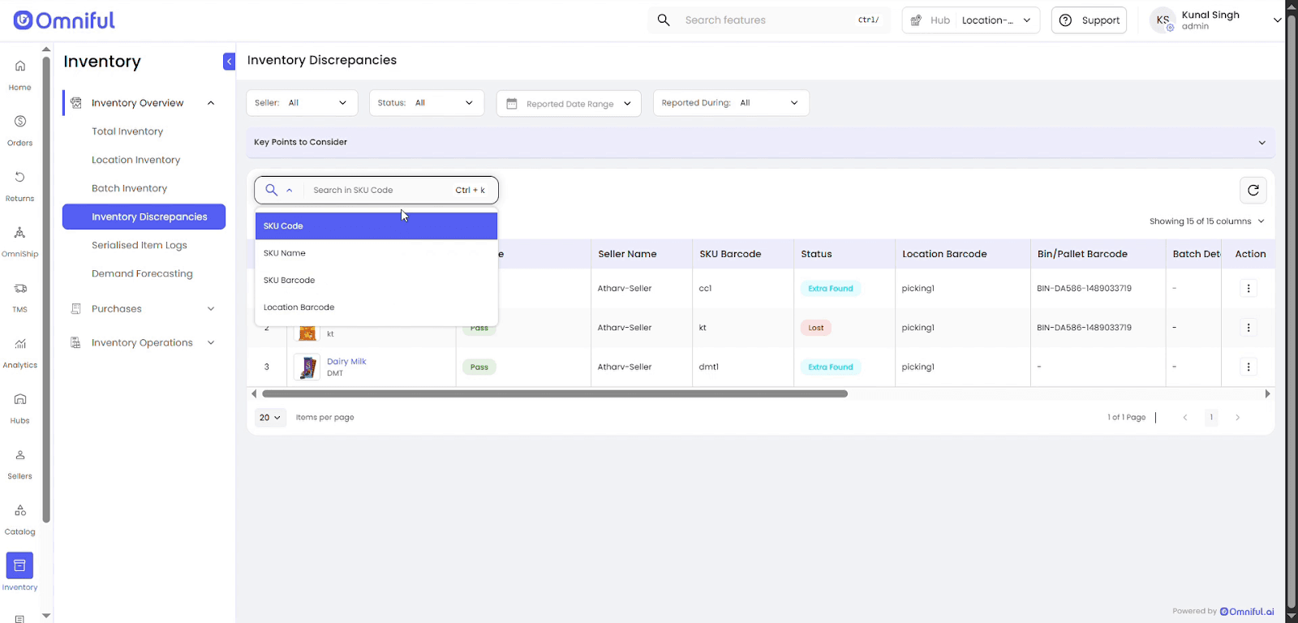The width and height of the screenshot is (1298, 623).
Task: Open the Dairy Milk product link
Action: tap(346, 362)
